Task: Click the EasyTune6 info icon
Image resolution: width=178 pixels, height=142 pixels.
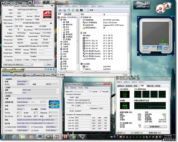Action: [54, 69]
